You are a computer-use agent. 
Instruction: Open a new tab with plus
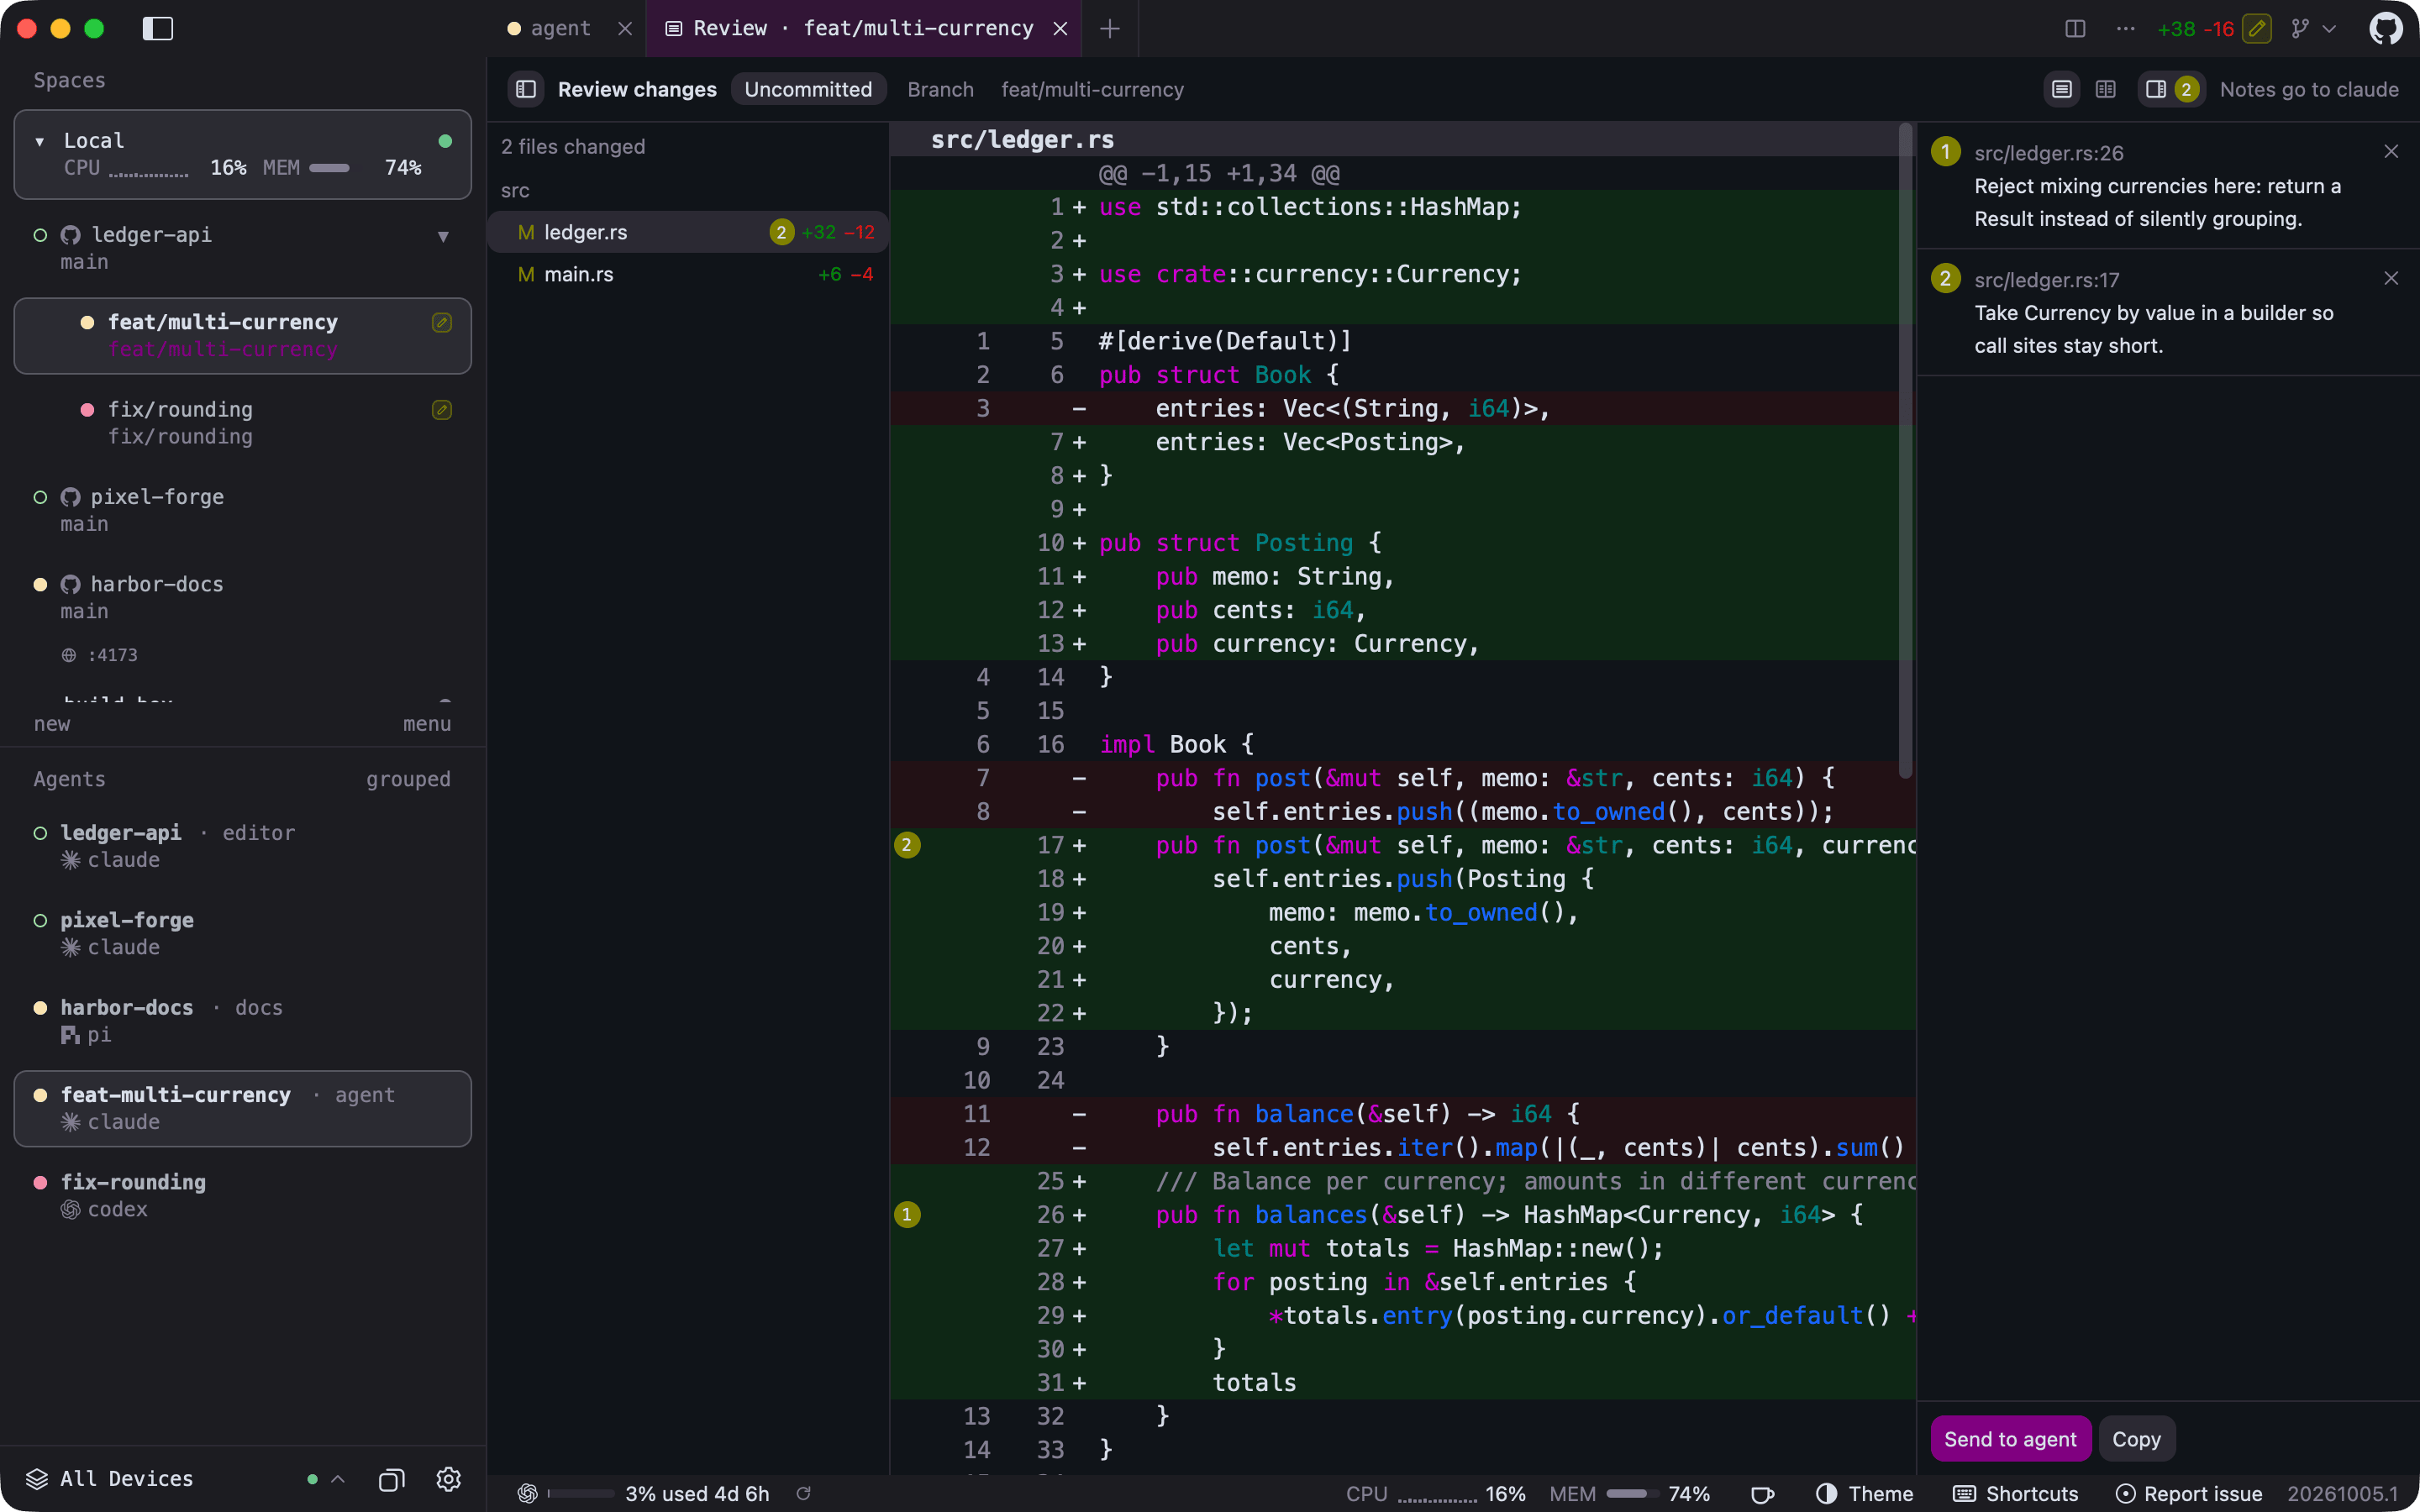pyautogui.click(x=1110, y=29)
